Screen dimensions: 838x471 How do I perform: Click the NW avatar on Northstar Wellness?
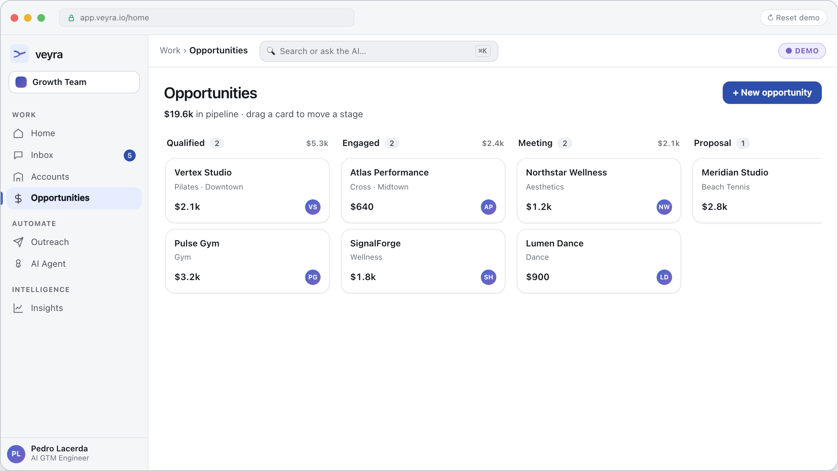664,207
